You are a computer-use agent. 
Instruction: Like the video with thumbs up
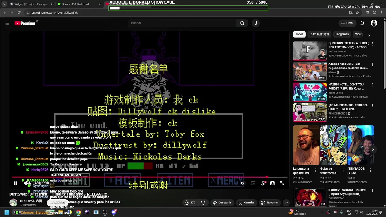click(x=190, y=203)
